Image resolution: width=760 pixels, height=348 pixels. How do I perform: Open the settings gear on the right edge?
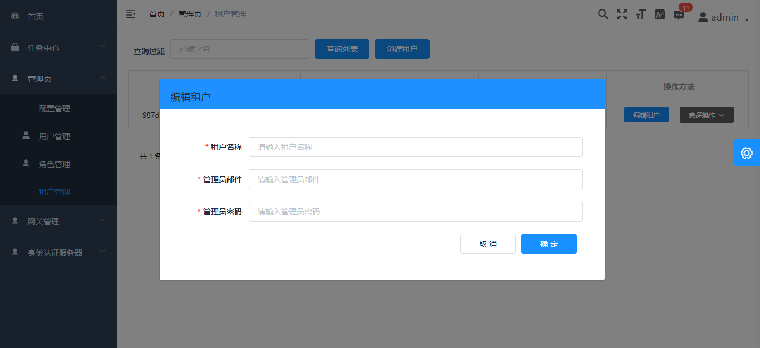[746, 153]
